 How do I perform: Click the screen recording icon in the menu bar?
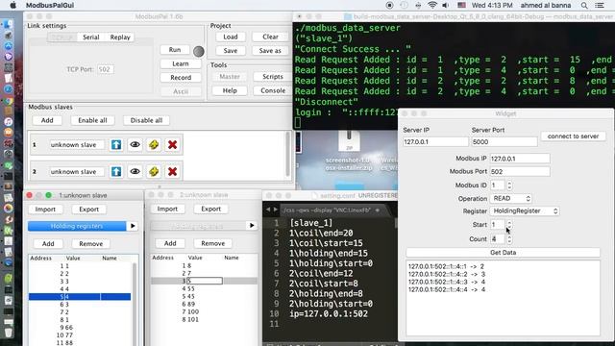click(389, 5)
